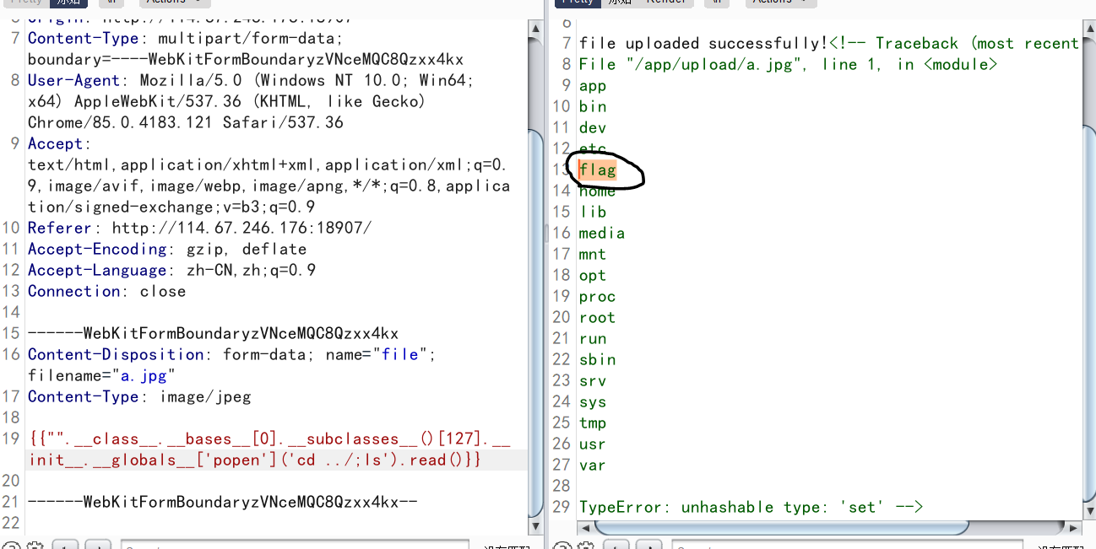Click opening WebKitFormBoundary line 15
Image resolution: width=1096 pixels, height=549 pixels.
[x=213, y=333]
